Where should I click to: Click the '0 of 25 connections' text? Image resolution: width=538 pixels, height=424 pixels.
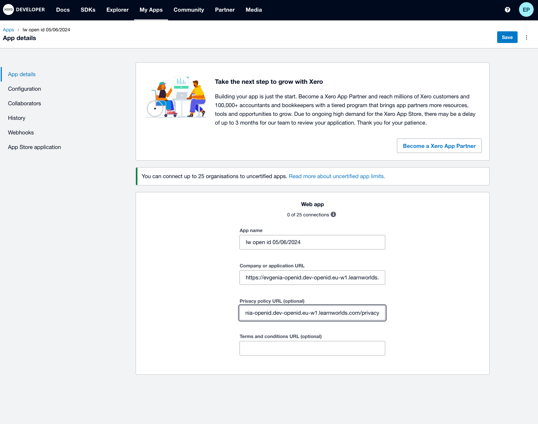[308, 215]
